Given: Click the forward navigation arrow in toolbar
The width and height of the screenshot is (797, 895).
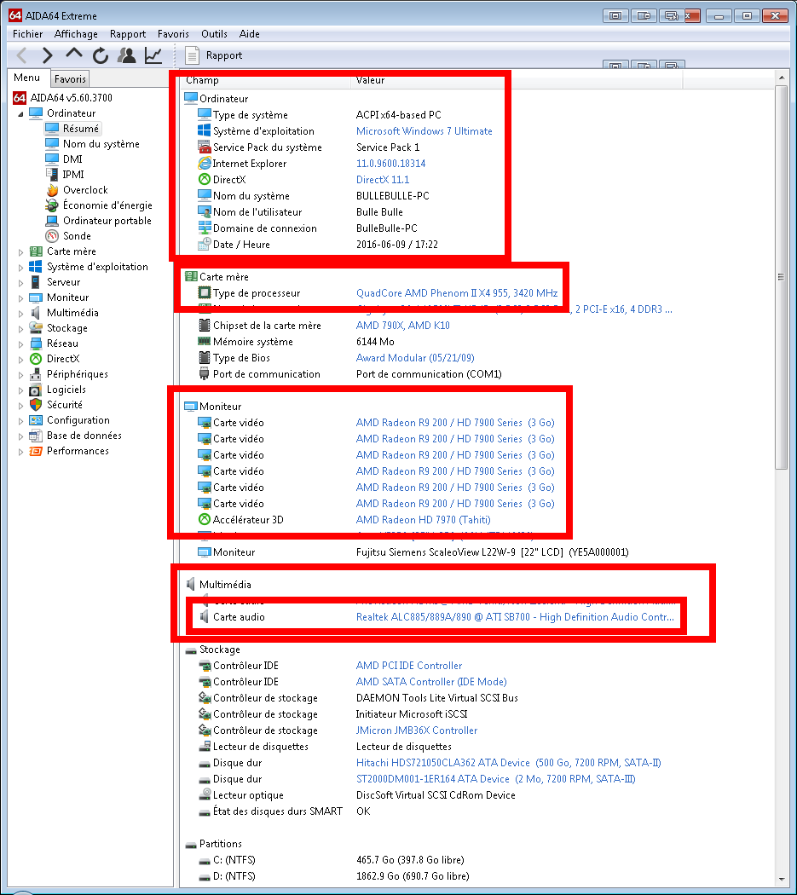Looking at the screenshot, I should coord(48,55).
